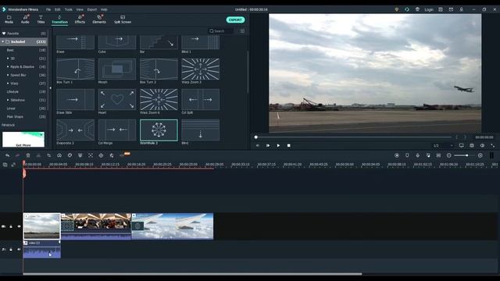Open the Export menu
This screenshot has width=500, height=281.
(92, 9)
